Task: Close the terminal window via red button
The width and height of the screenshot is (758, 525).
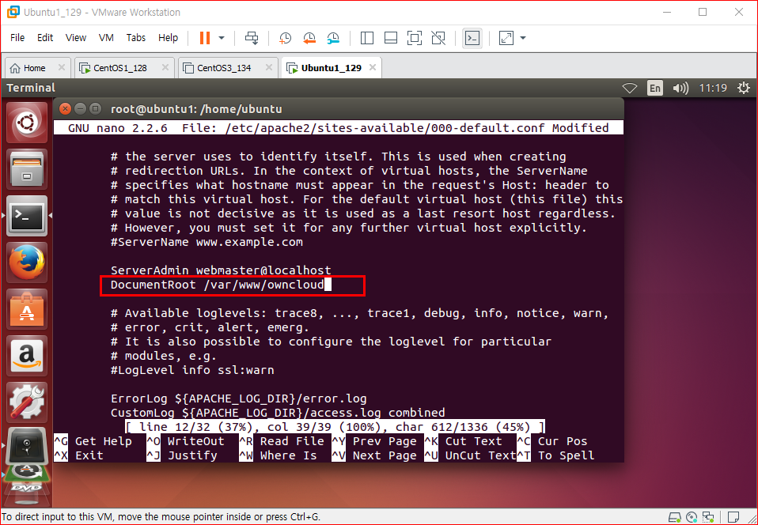Action: click(x=65, y=109)
